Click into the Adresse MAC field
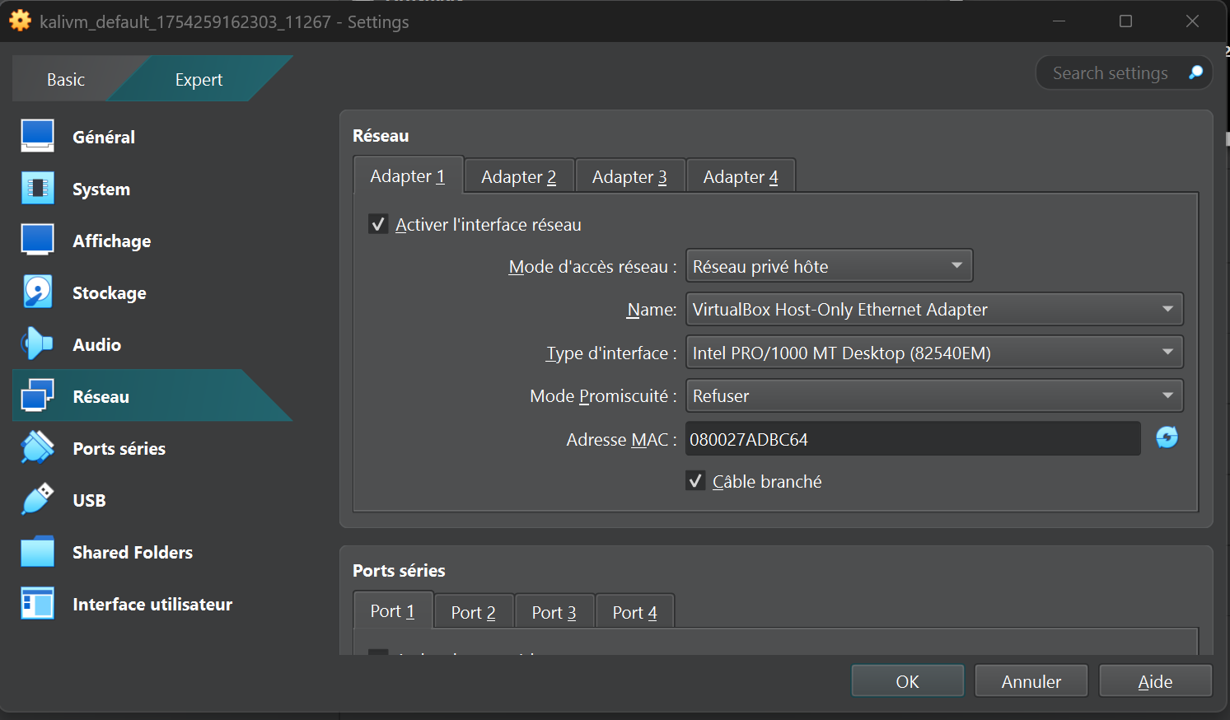 912,439
